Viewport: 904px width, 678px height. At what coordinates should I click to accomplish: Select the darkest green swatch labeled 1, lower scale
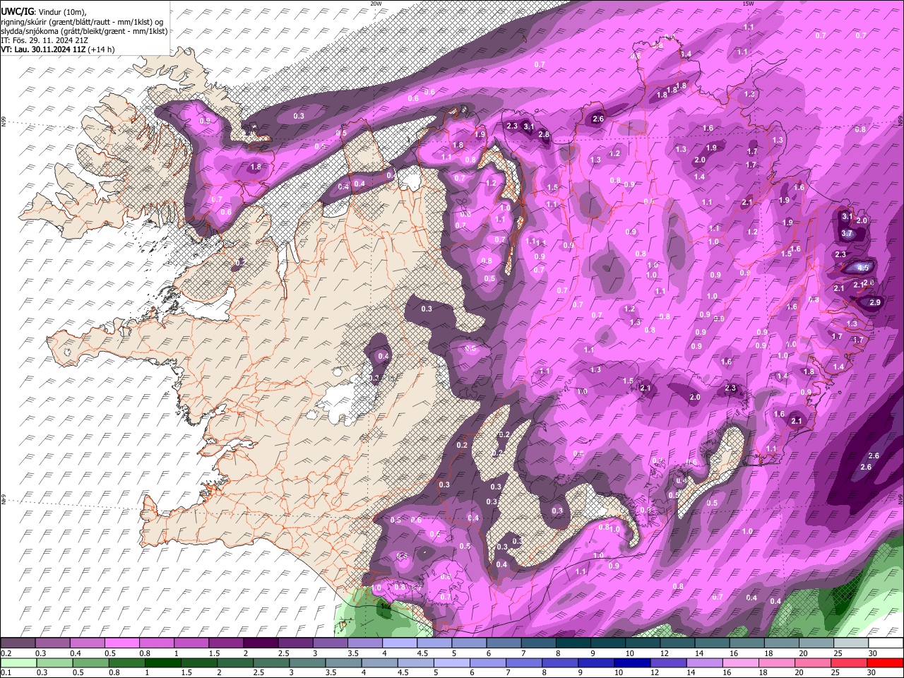162,662
